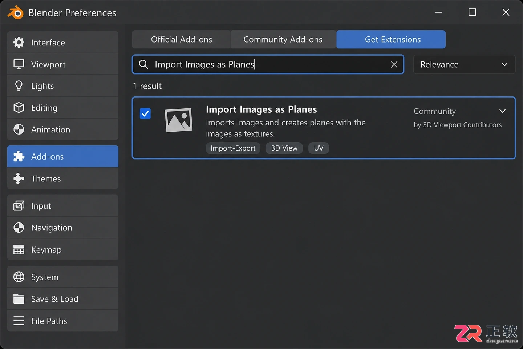Click the Save & Load folder icon
The height and width of the screenshot is (349, 523).
[x=19, y=299]
